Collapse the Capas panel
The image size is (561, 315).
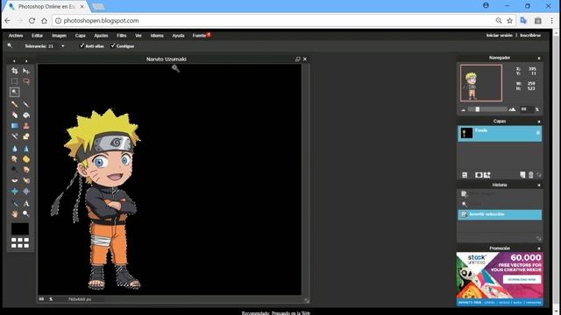(x=539, y=122)
